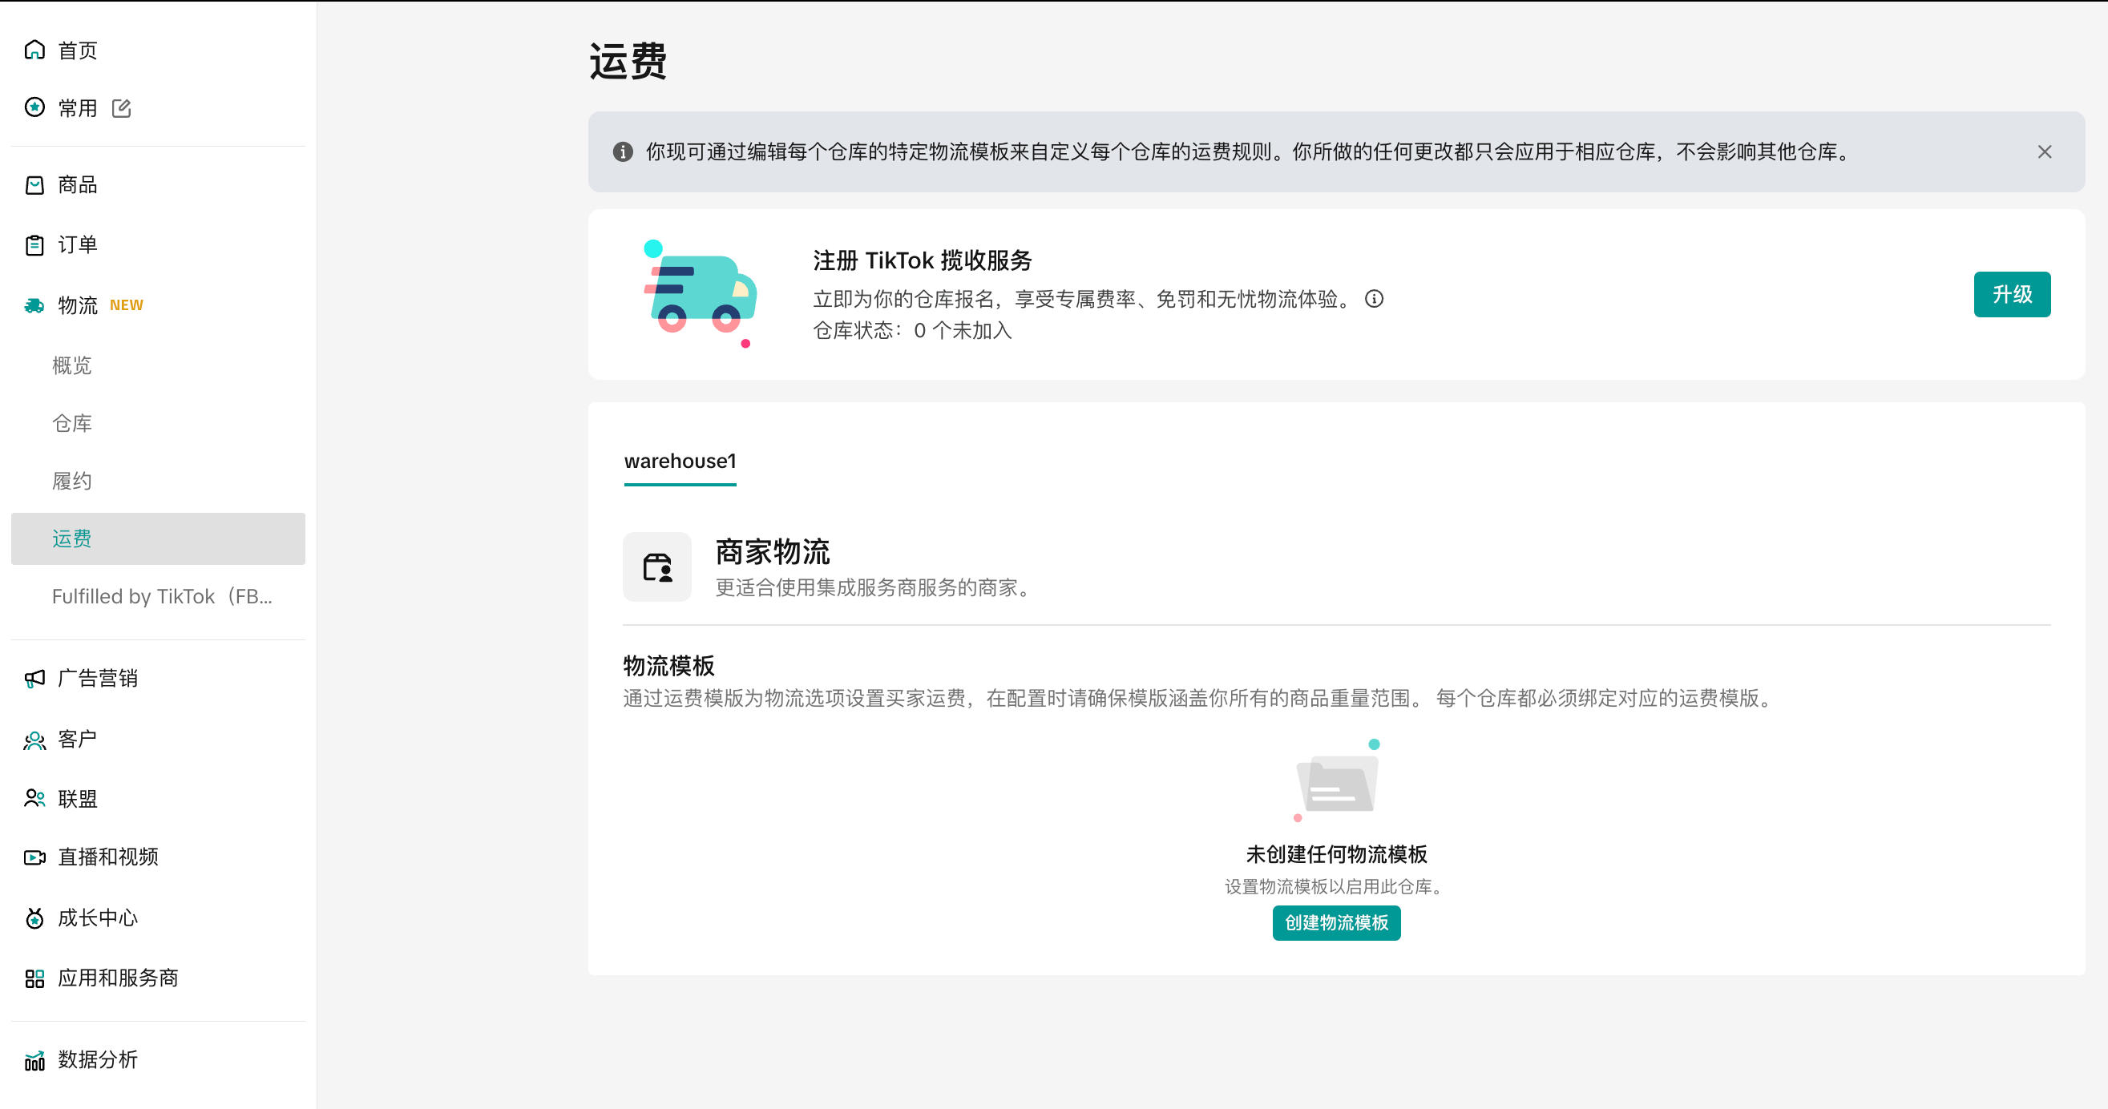The width and height of the screenshot is (2108, 1109).
Task: Click the 数据分析 chart icon
Action: [34, 1060]
